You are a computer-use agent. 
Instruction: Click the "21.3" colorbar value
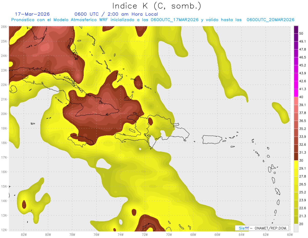click(303, 216)
